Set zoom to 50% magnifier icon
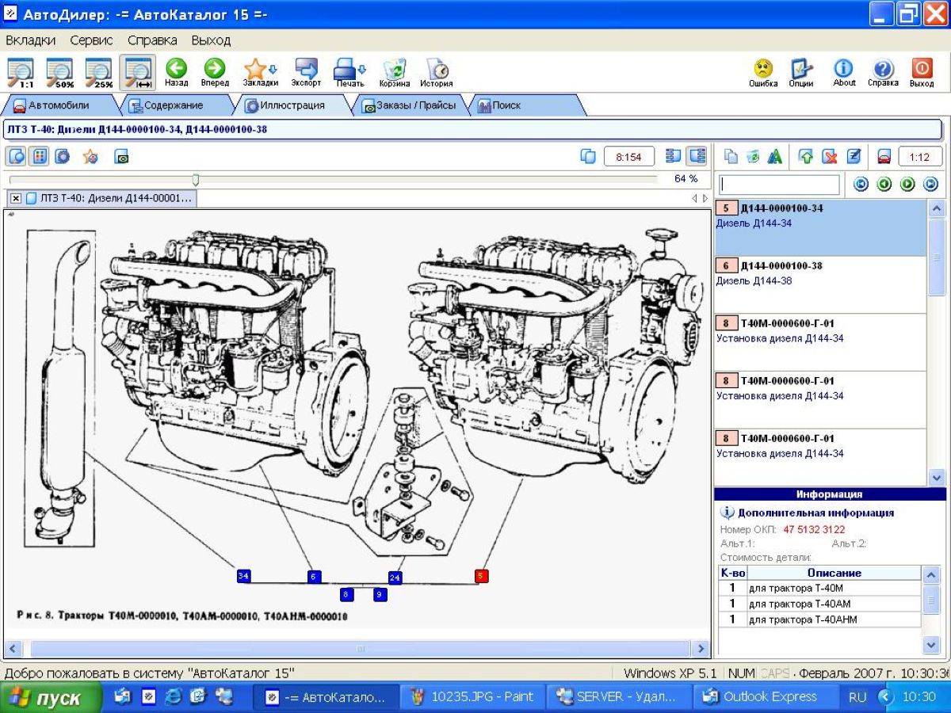 pos(60,71)
